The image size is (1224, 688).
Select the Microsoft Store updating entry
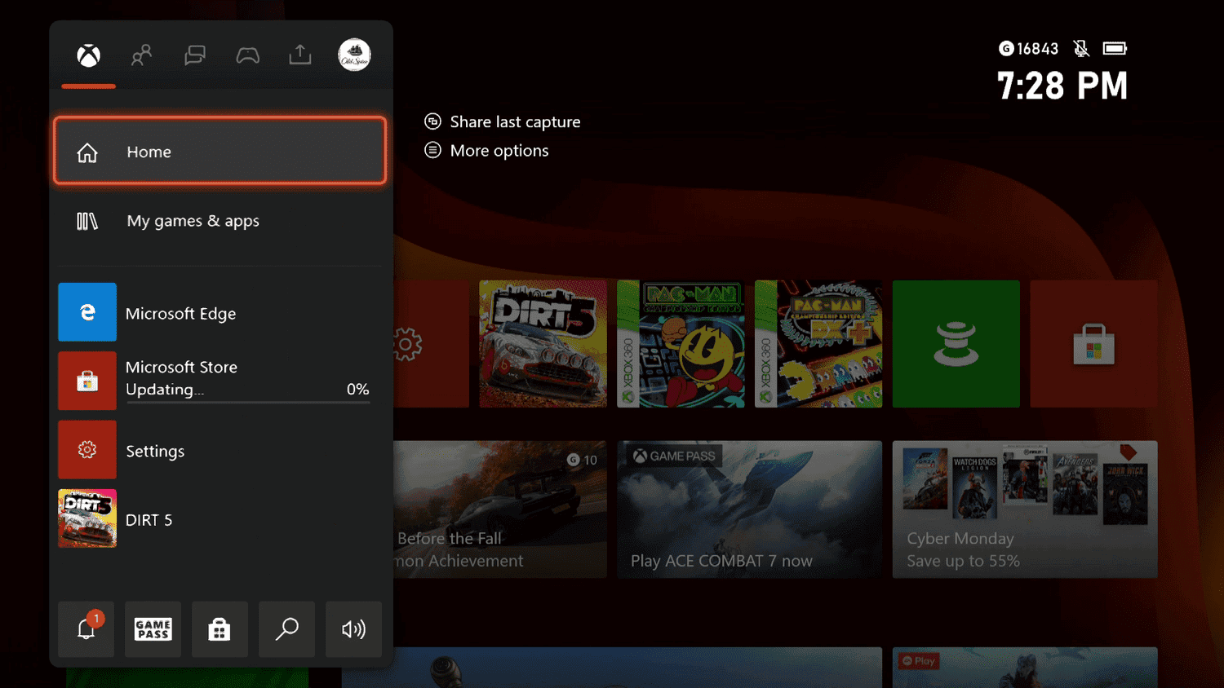tap(220, 381)
